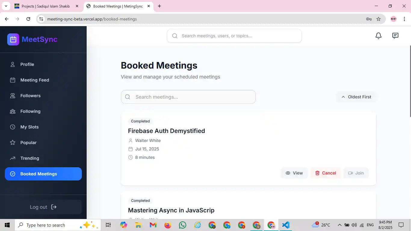Open Firefox from the taskbar
Image resolution: width=411 pixels, height=231 pixels.
(168, 225)
